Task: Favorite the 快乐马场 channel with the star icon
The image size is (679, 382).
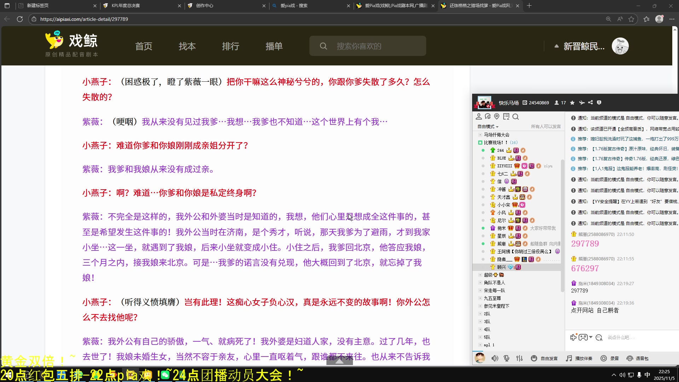Action: pyautogui.click(x=572, y=103)
